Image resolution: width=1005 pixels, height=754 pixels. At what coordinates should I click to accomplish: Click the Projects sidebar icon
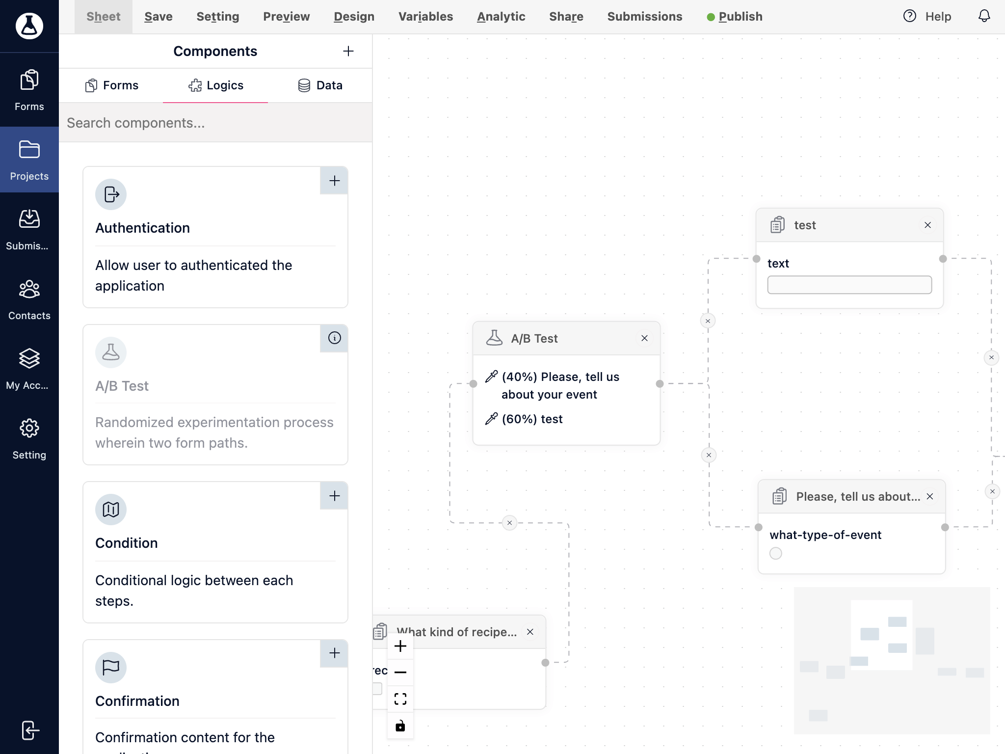29,159
